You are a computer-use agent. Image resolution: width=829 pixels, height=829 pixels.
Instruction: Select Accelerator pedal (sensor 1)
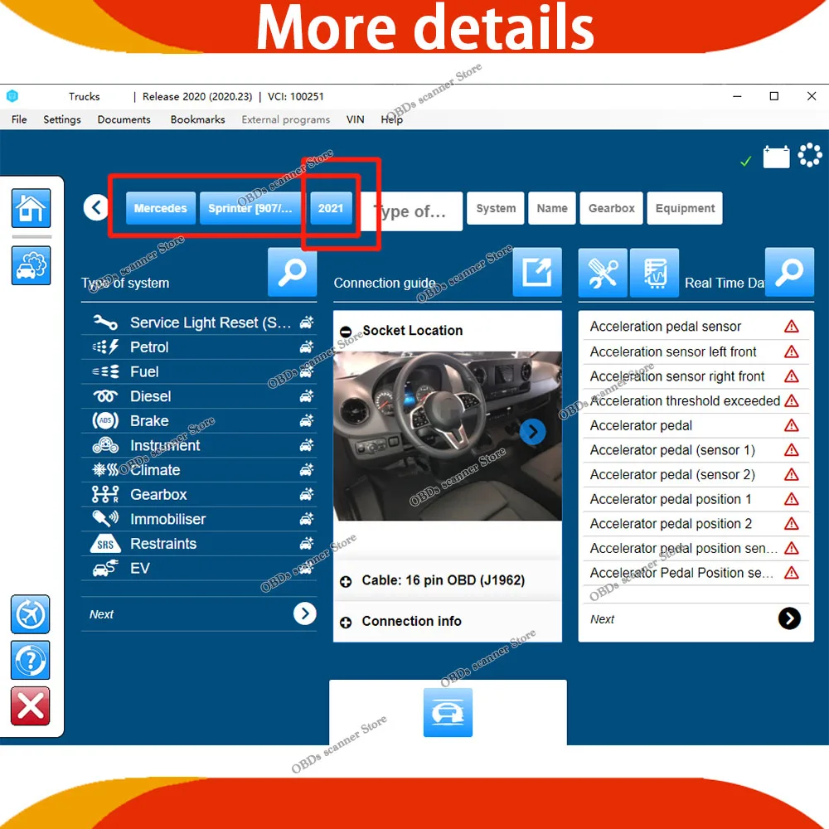pos(696,450)
